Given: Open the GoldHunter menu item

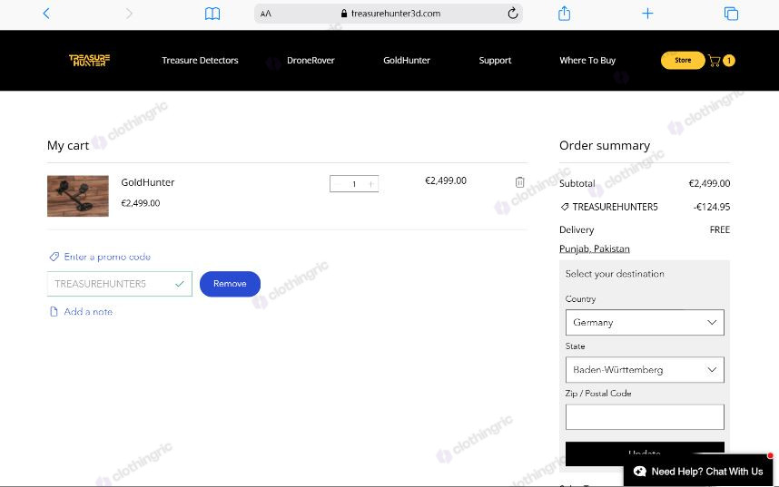Looking at the screenshot, I should tap(407, 60).
